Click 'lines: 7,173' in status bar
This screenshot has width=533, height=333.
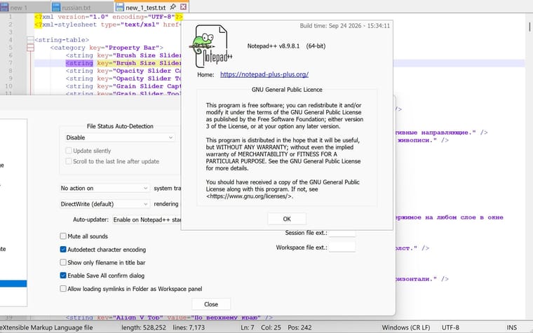189,327
